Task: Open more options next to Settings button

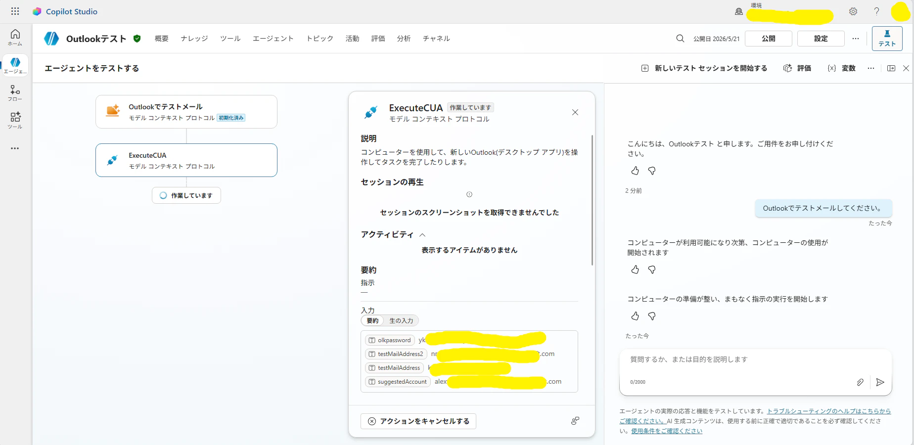Action: (x=856, y=39)
